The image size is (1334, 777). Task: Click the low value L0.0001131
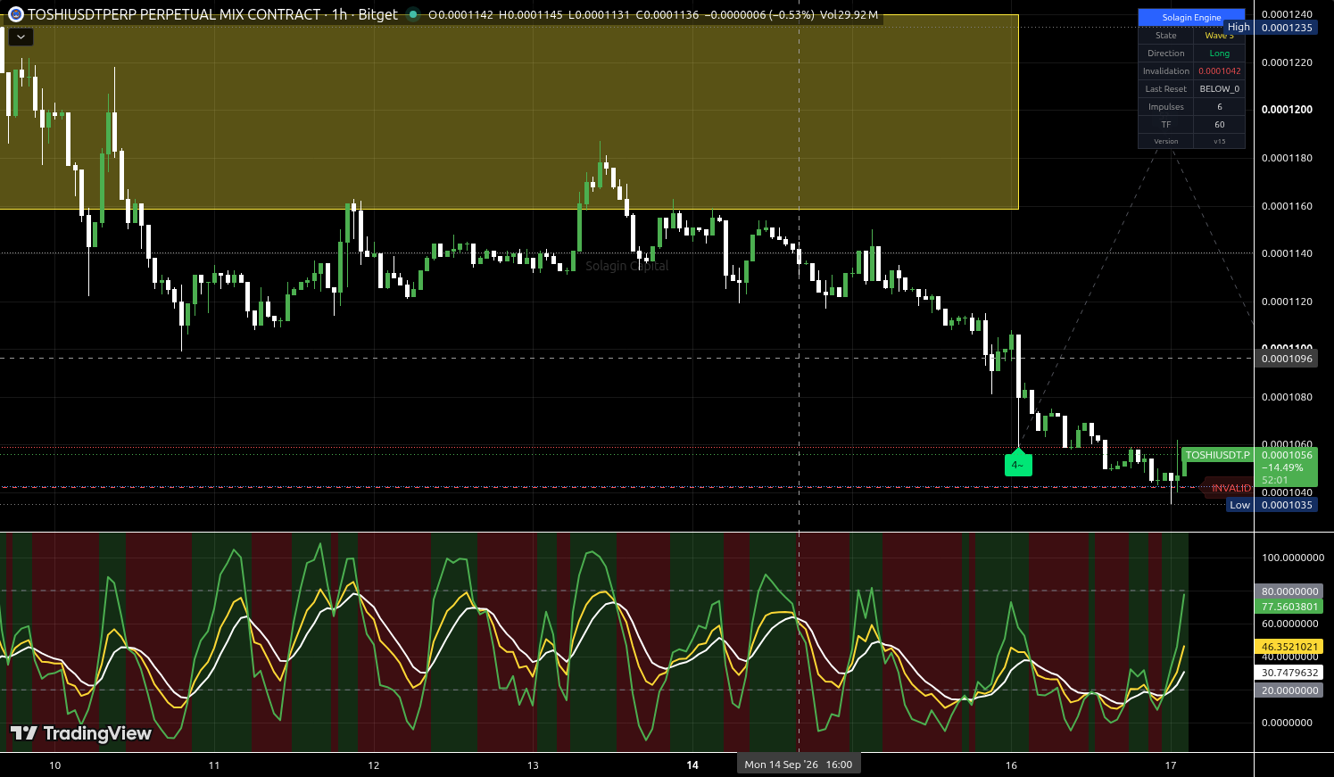click(x=599, y=15)
